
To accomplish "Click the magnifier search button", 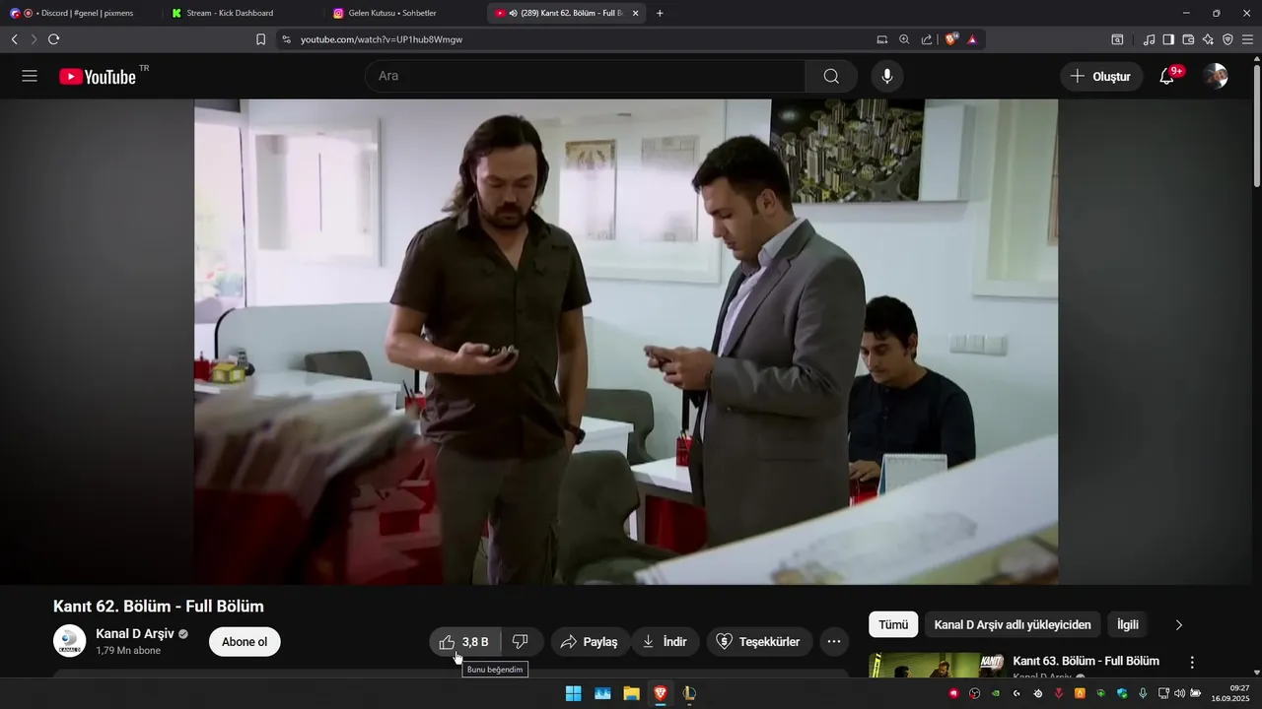I will coord(831,76).
